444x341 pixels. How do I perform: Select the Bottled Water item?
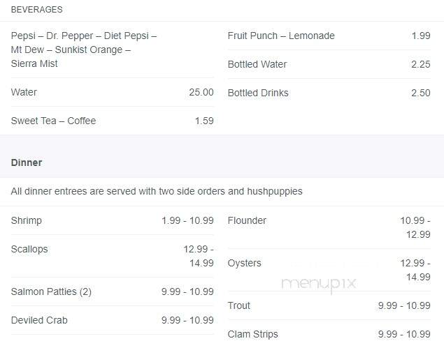click(x=329, y=64)
